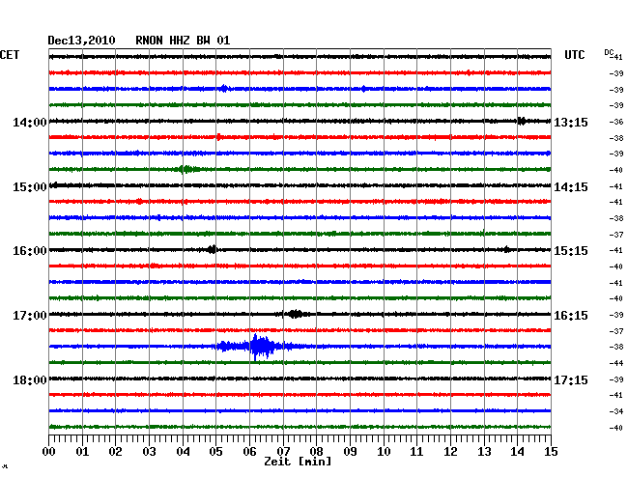Click the DC offset value -44

616,363
